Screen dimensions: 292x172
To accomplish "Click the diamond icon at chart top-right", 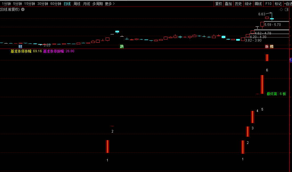I will (x=281, y=9).
